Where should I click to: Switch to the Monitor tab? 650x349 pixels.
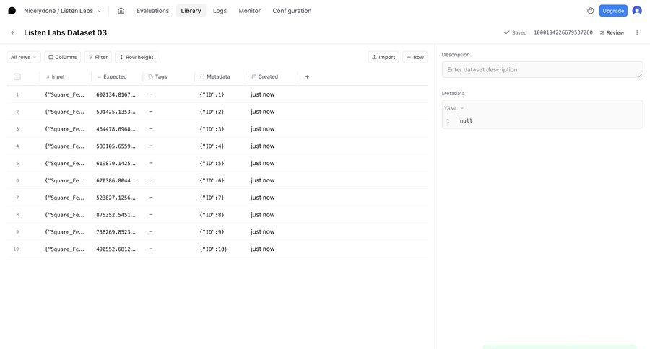pyautogui.click(x=250, y=11)
